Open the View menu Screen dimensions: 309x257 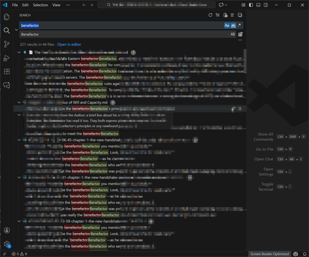pyautogui.click(x=56, y=5)
